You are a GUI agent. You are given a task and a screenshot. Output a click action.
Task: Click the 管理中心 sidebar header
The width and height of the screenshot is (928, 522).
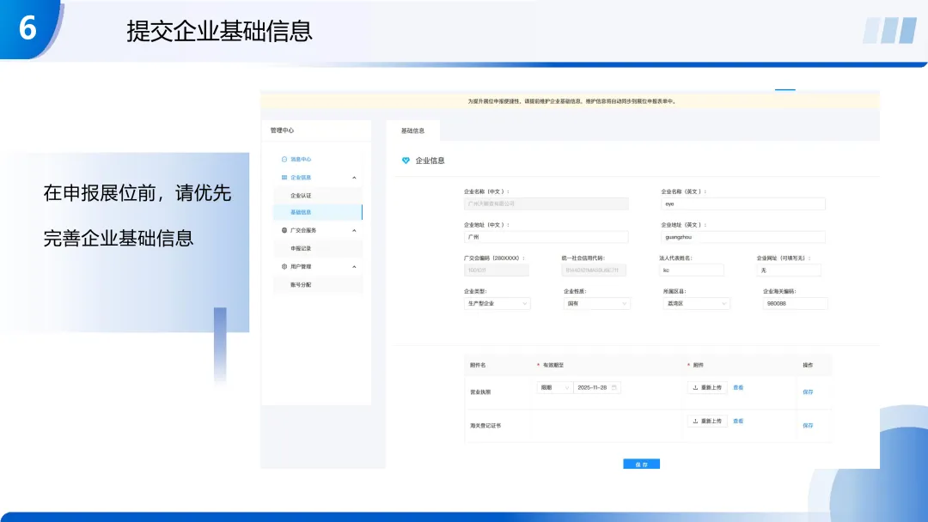[282, 130]
